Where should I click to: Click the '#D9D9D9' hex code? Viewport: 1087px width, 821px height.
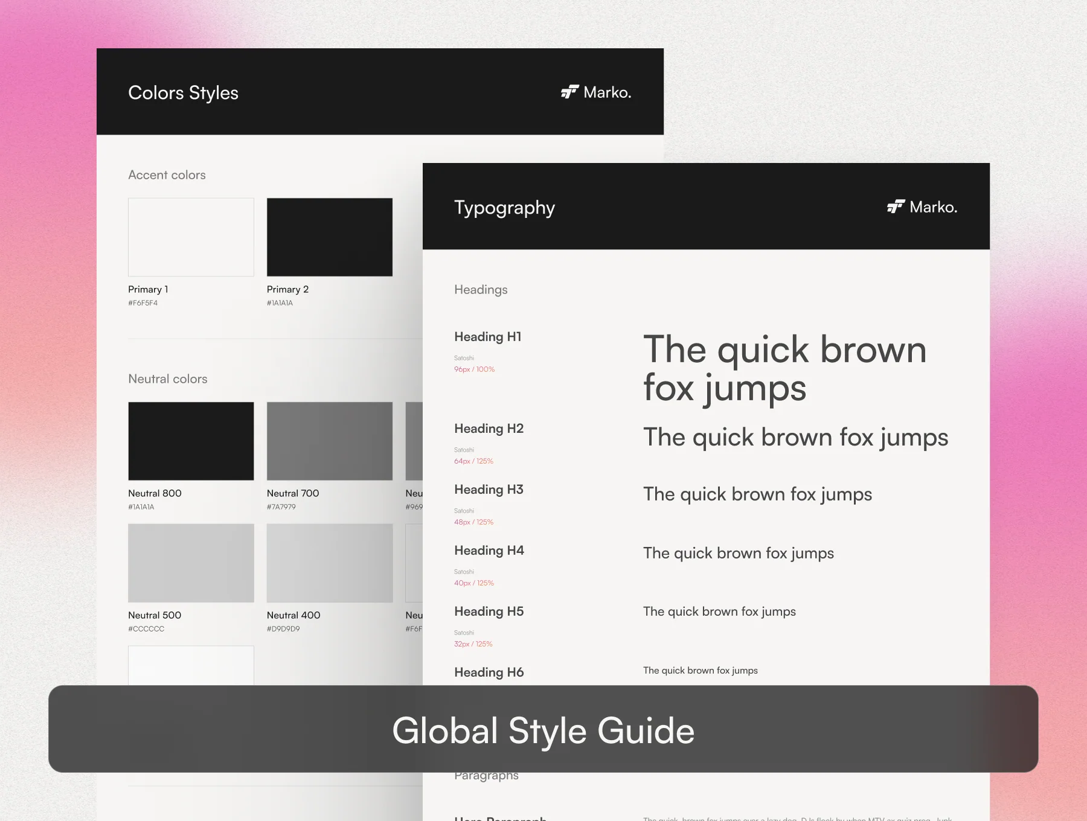click(283, 629)
